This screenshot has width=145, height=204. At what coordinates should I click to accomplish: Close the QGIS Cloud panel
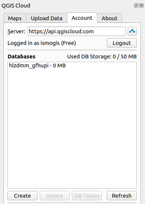coord(141,6)
